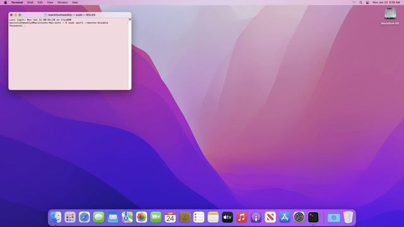
Task: Open the Trash in the Dock
Action: (348, 217)
